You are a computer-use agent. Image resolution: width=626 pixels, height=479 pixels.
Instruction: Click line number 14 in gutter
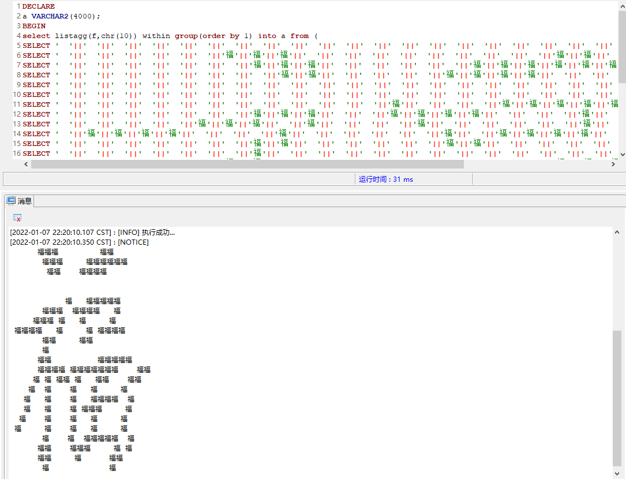tap(17, 134)
